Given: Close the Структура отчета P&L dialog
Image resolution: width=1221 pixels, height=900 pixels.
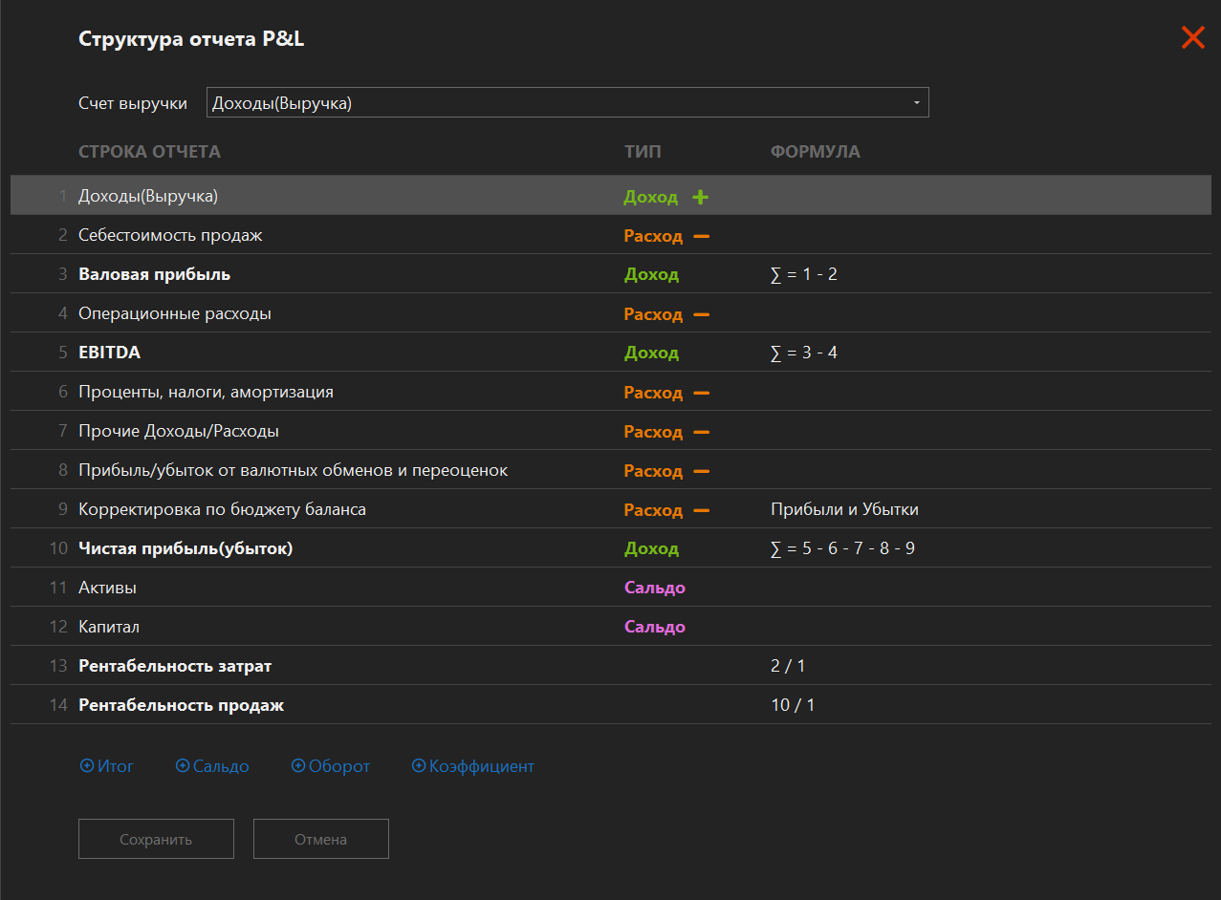Looking at the screenshot, I should click(1192, 38).
